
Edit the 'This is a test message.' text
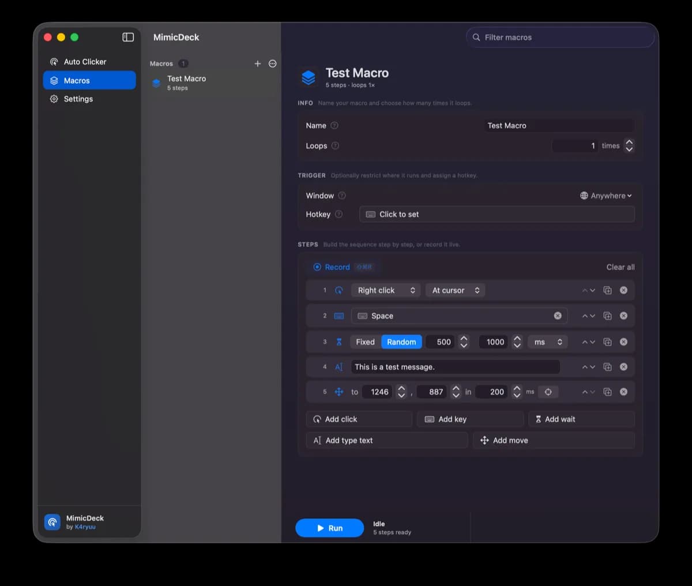[456, 367]
